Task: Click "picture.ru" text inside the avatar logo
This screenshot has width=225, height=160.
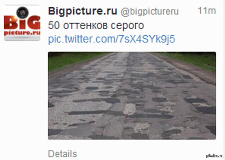Action: [x=22, y=33]
